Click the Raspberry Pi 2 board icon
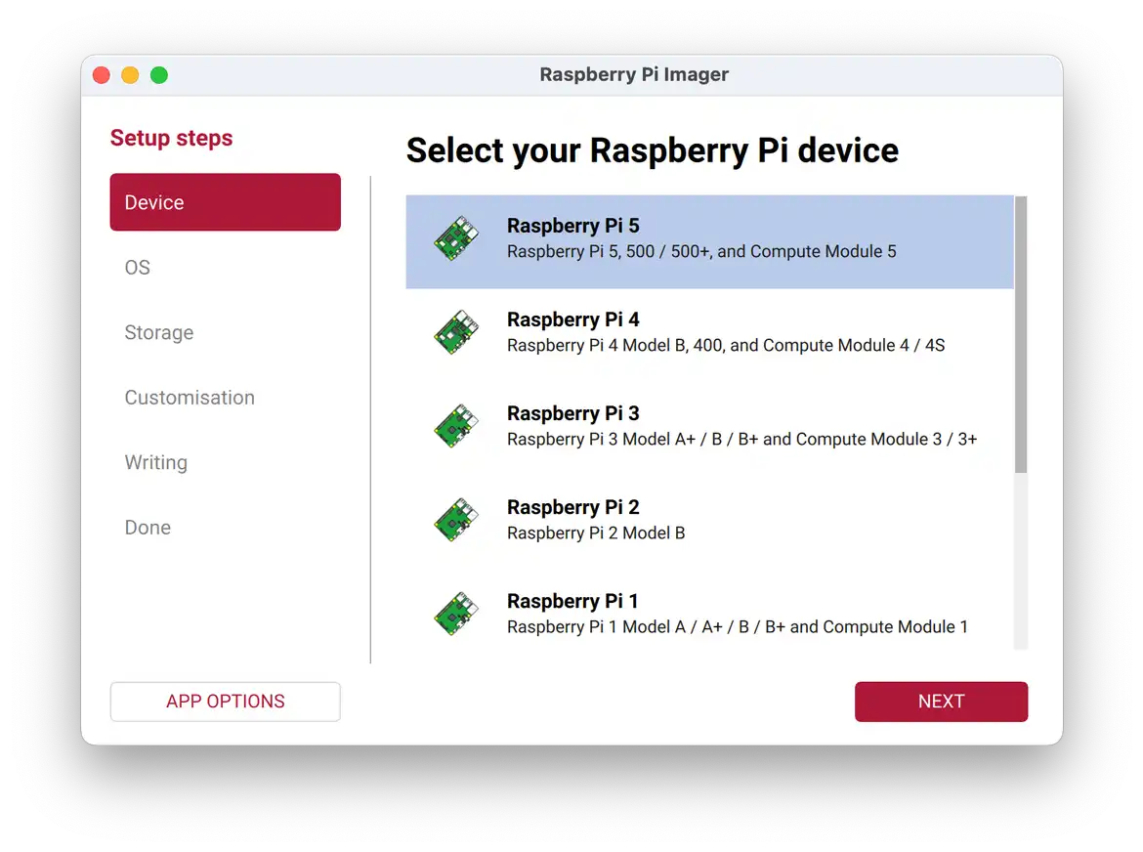1143x852 pixels. (x=456, y=520)
